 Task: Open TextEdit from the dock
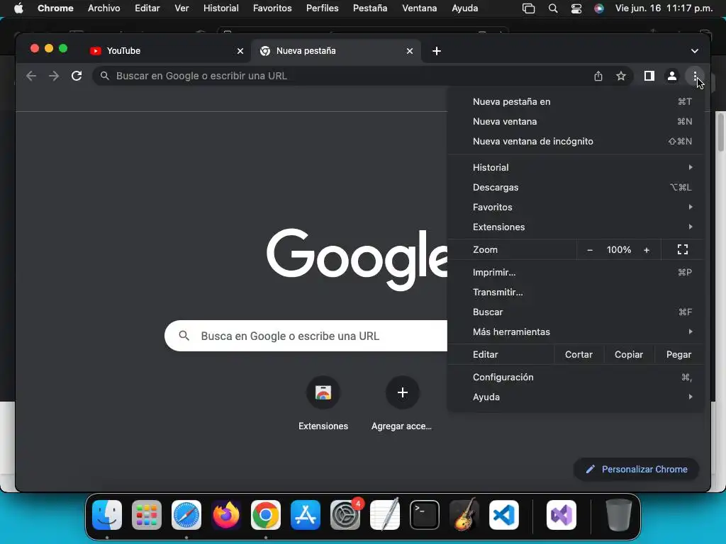point(385,515)
